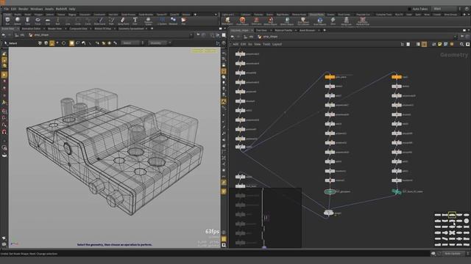Open the Scene View path dropdown arrow
Image resolution: width=471 pixels, height=264 pixels.
(191, 35)
